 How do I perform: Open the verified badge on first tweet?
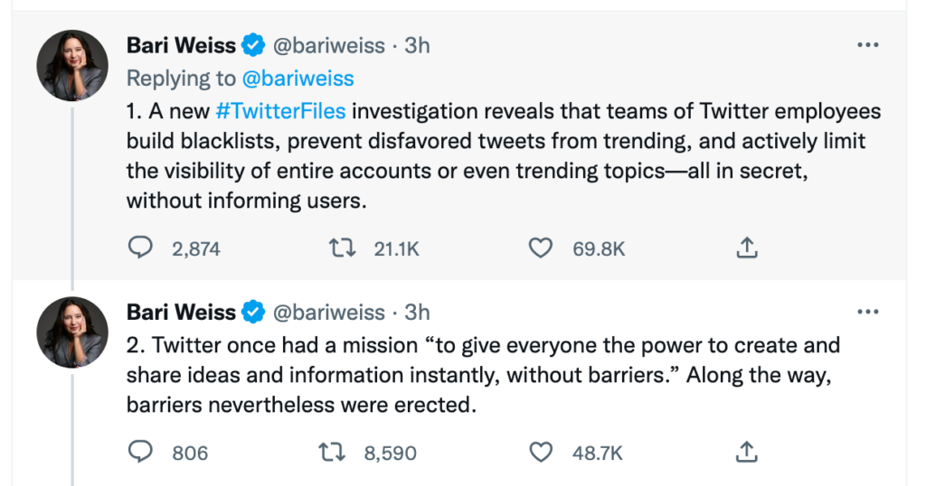253,45
